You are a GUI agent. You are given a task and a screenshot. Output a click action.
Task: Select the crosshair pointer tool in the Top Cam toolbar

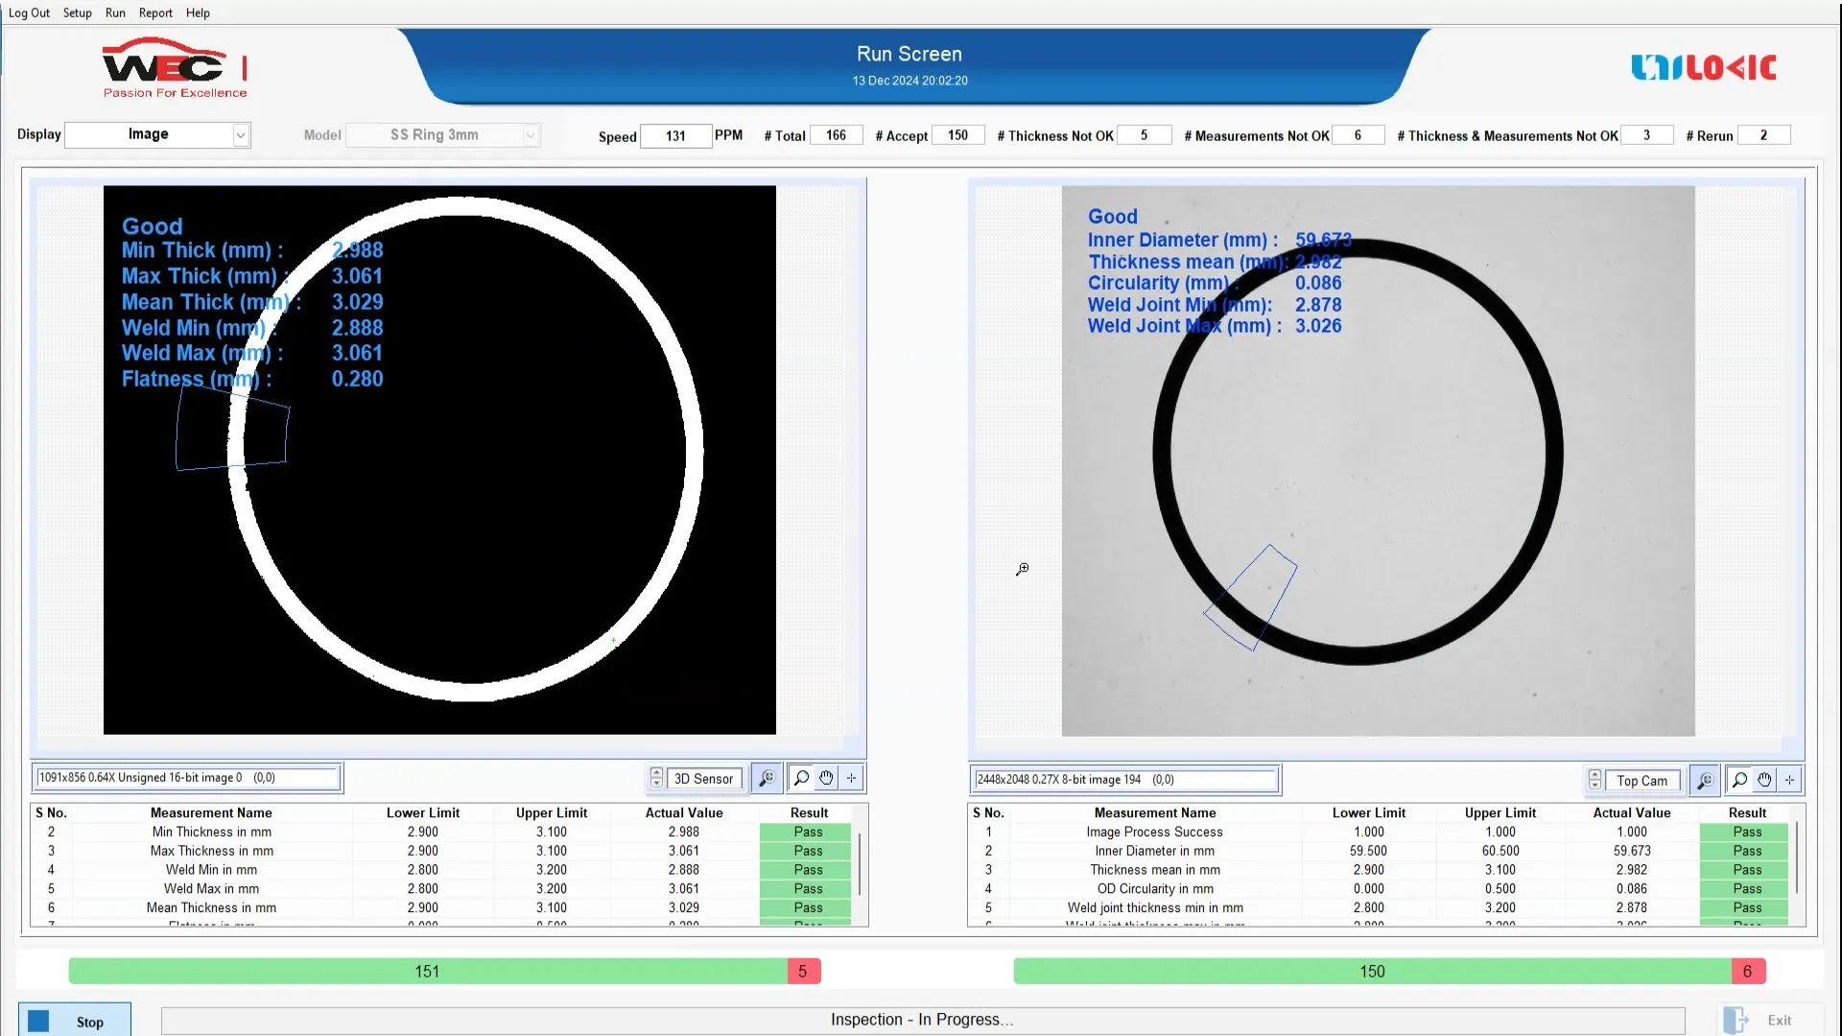(1789, 780)
